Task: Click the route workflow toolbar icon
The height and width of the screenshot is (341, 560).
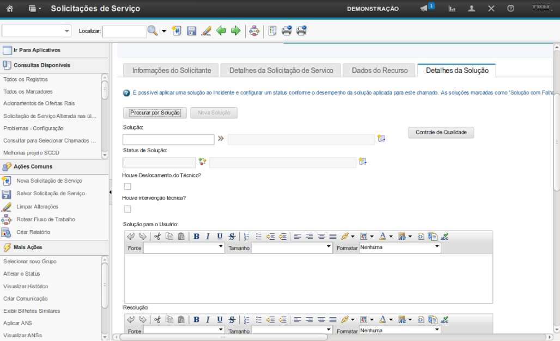Action: point(254,31)
